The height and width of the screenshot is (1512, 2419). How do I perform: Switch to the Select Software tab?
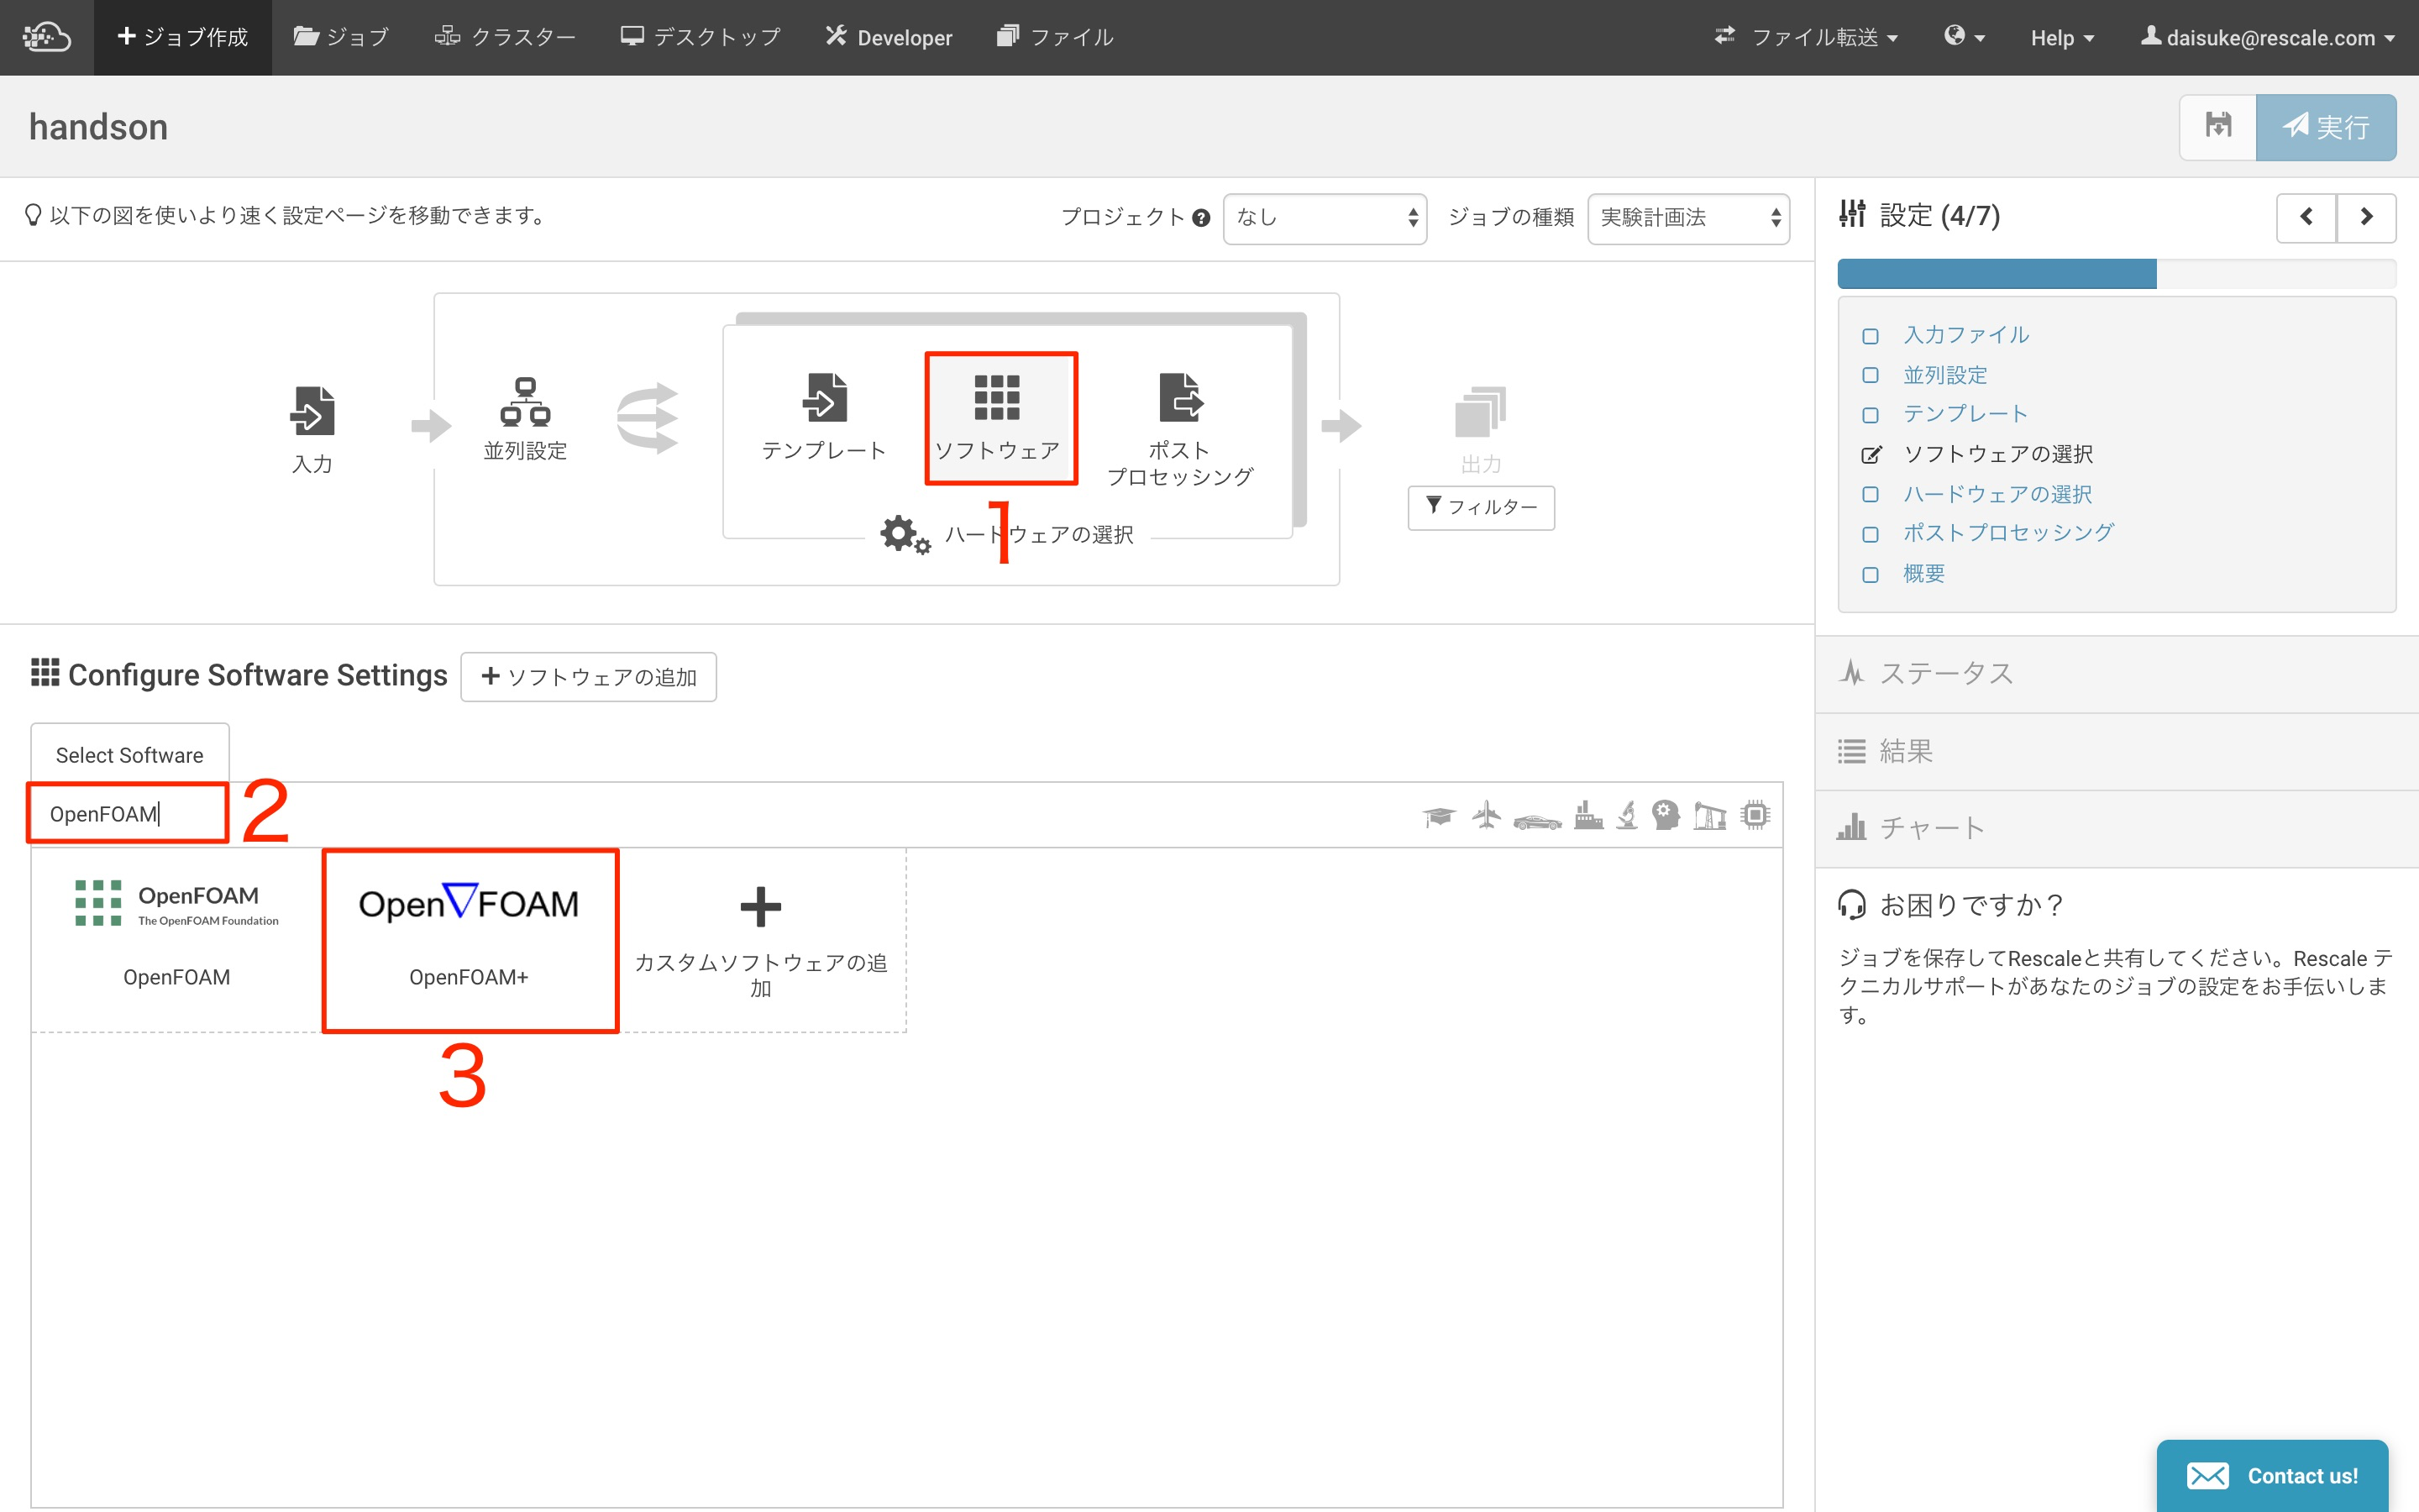[x=130, y=755]
